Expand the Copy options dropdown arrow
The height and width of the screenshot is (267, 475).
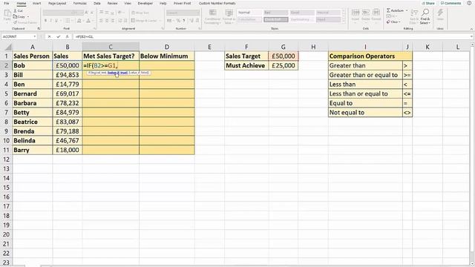[28, 17]
